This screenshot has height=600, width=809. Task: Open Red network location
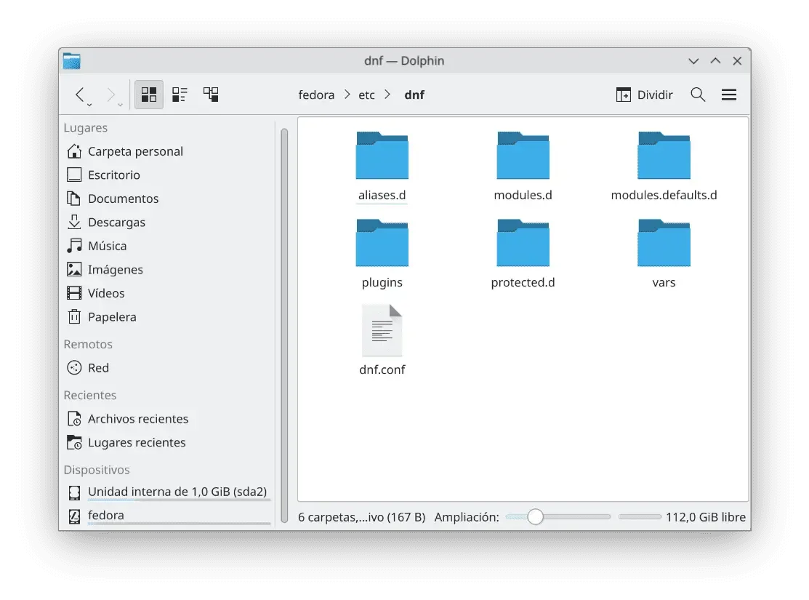[168, 368]
